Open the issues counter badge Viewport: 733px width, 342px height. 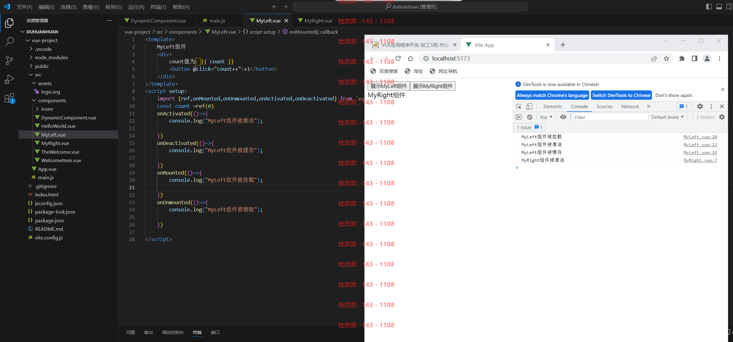click(683, 107)
